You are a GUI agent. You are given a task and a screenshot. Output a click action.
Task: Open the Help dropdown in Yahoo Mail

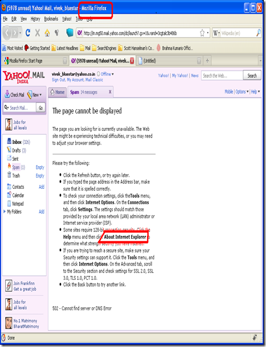click(255, 92)
